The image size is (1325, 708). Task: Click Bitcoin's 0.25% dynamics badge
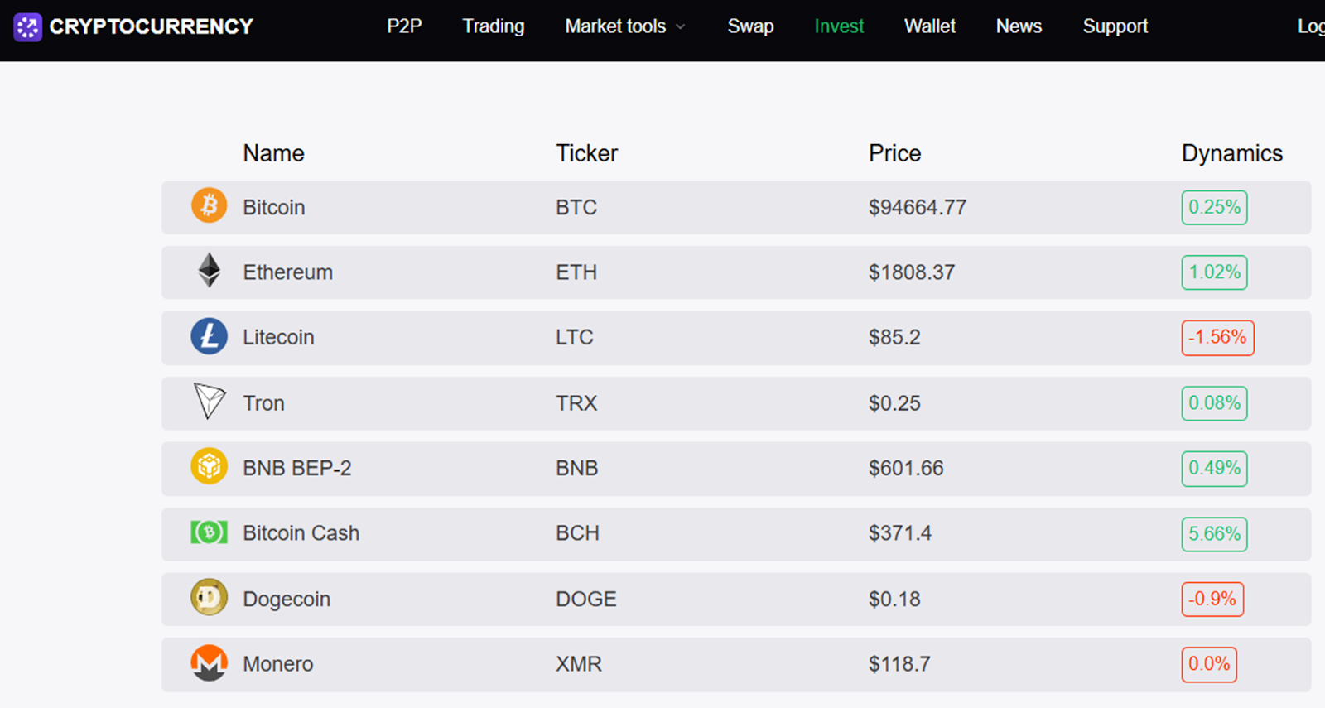tap(1214, 207)
